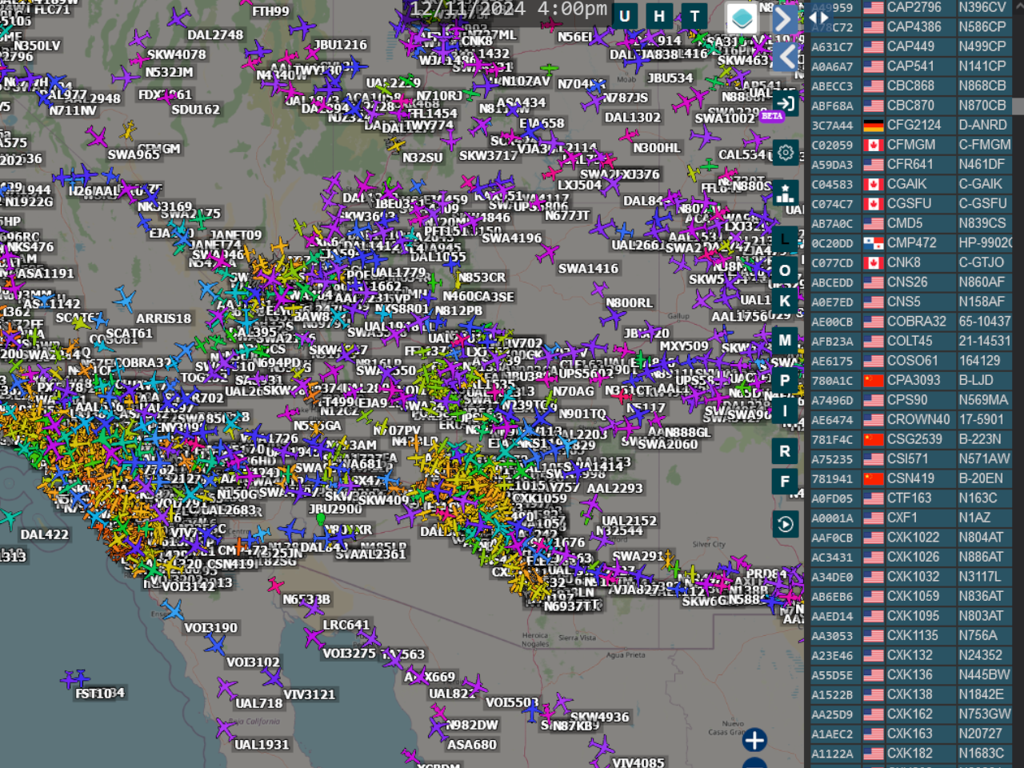Click the BETA badge
The image size is (1024, 768).
[772, 116]
